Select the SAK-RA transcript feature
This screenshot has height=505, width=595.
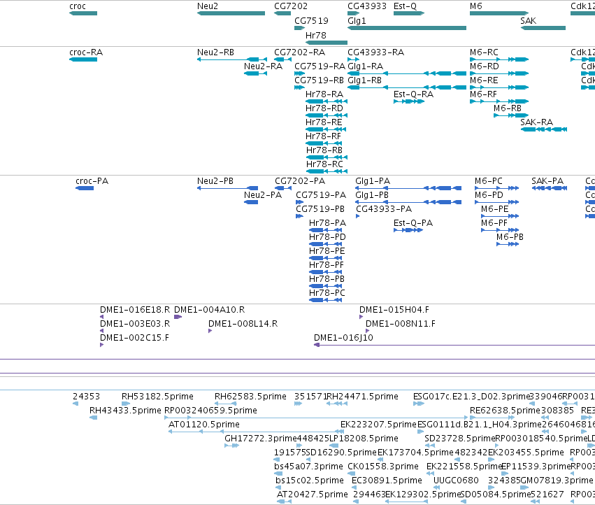point(544,129)
